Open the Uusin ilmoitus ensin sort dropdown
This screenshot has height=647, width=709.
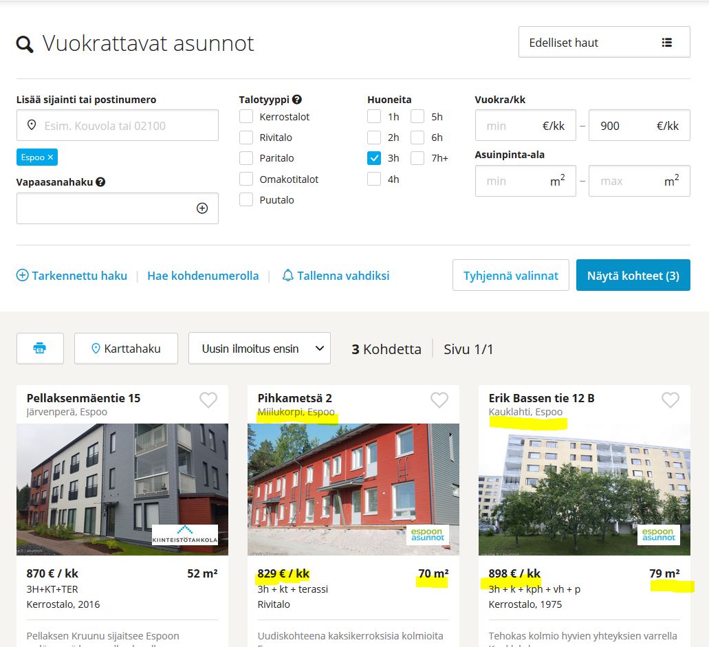pos(259,349)
